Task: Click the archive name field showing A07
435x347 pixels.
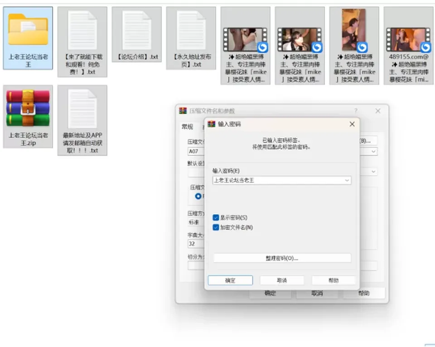Action: (196, 151)
